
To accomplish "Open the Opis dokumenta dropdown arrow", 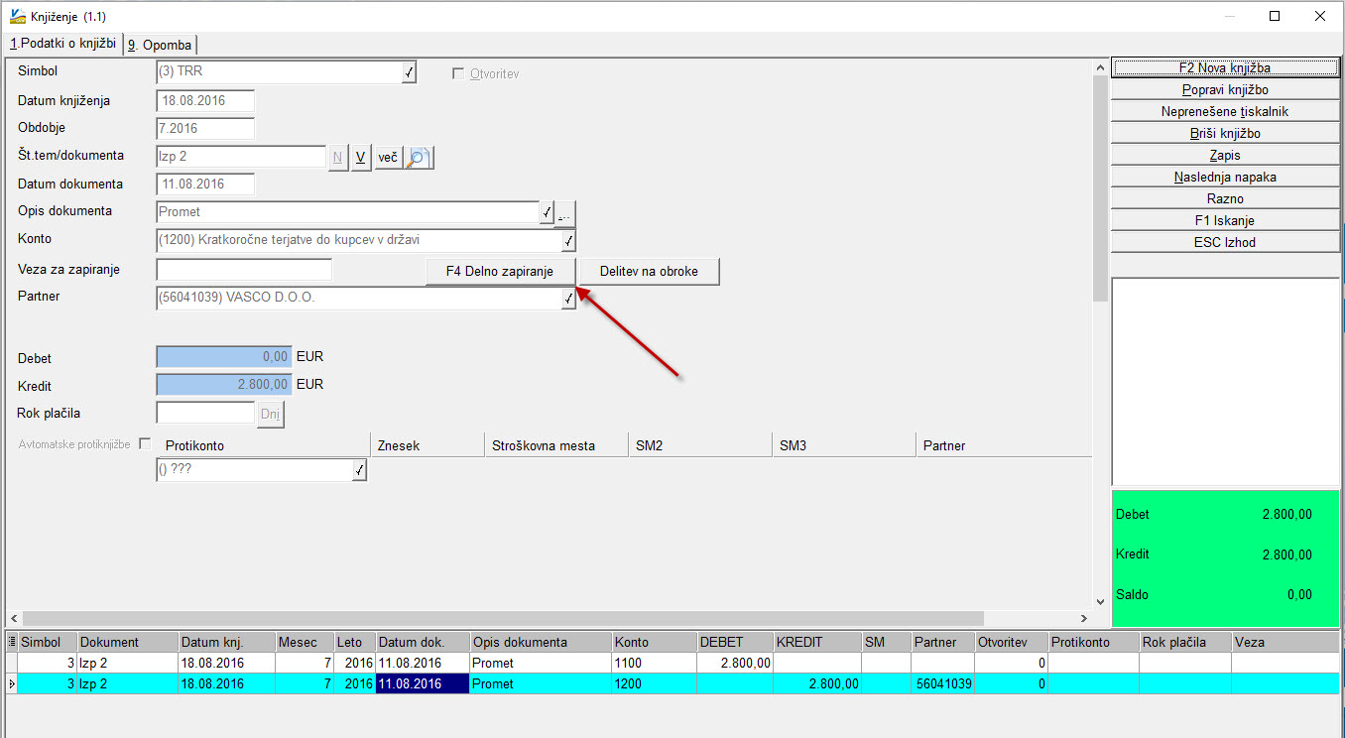I will coord(547,212).
